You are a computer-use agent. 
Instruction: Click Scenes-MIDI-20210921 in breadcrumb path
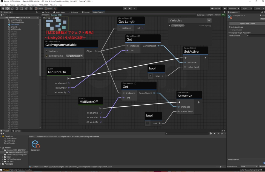coord(47,137)
